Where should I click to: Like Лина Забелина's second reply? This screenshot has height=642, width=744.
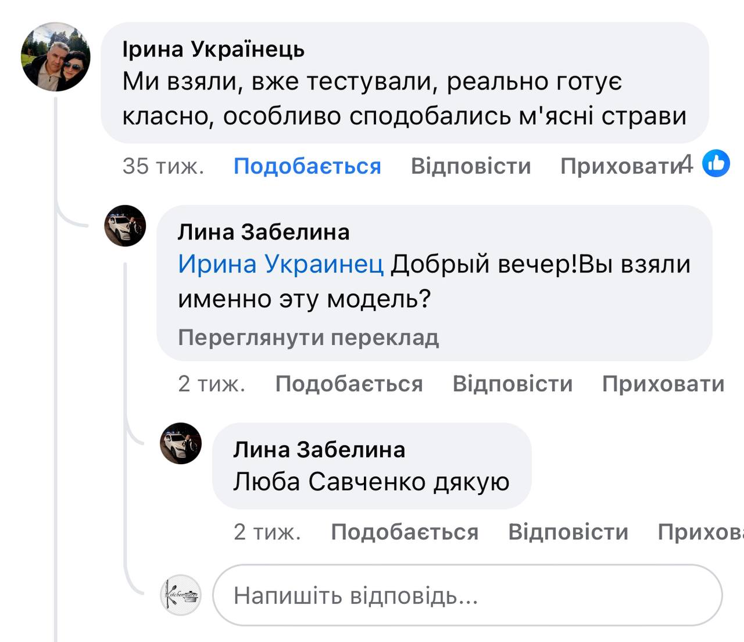(x=405, y=530)
